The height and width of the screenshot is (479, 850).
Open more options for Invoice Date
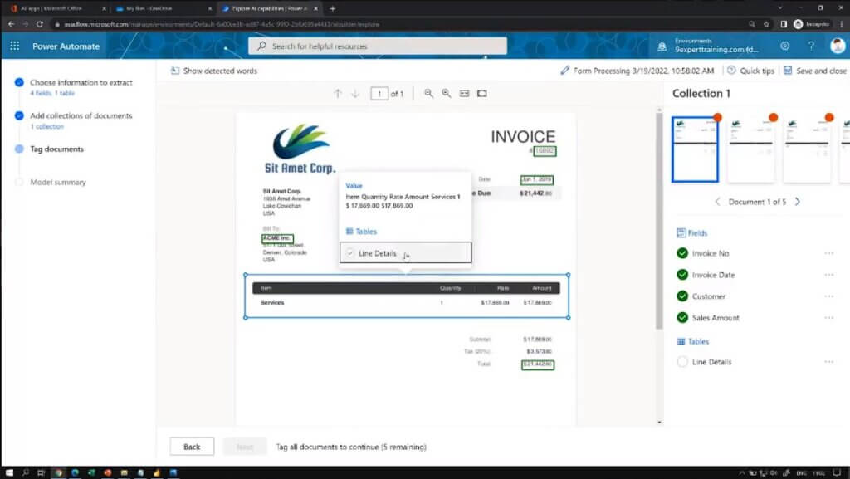[829, 275]
